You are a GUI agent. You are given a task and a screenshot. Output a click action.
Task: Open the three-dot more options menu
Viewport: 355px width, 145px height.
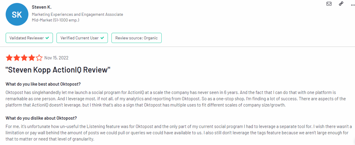(352, 4)
